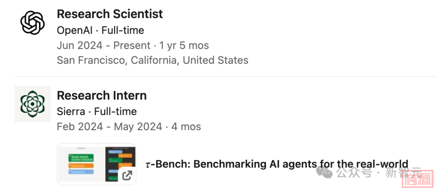Click the WeChat watermark icon
The height and width of the screenshot is (190, 436).
[x=325, y=172]
